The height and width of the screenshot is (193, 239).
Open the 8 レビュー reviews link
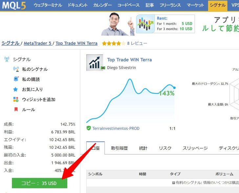[137, 44]
